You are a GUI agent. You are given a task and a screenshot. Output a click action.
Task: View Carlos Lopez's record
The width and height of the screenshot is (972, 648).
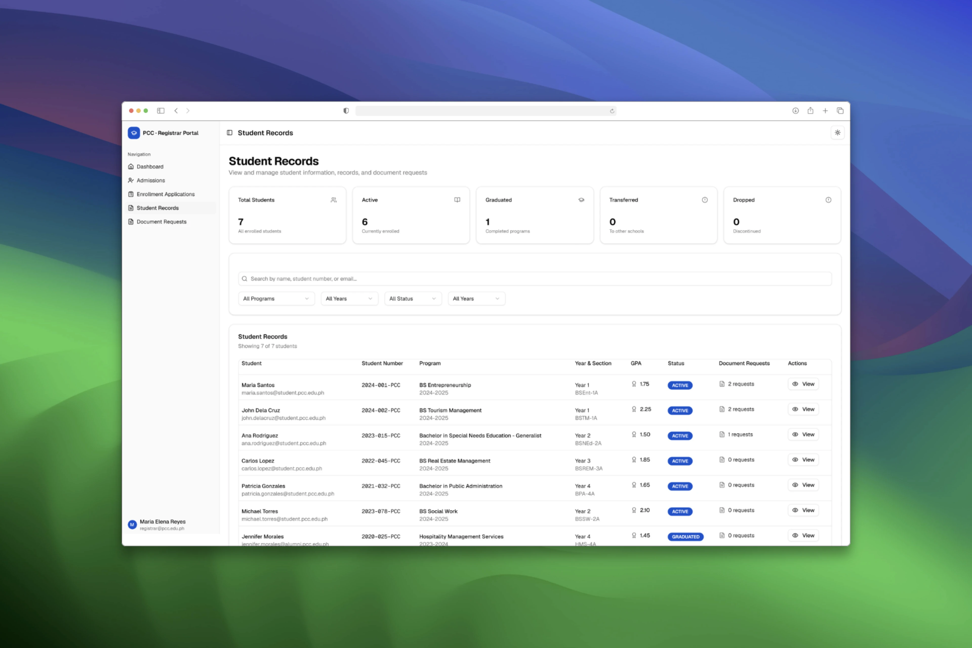[x=803, y=460]
